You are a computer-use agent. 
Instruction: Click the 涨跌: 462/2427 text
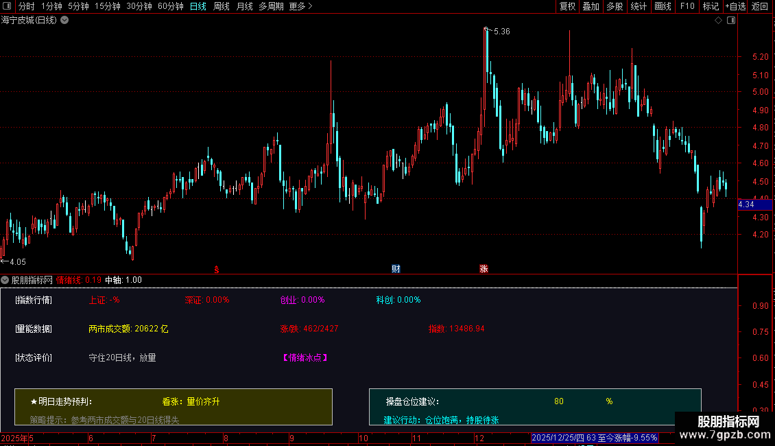coord(309,328)
